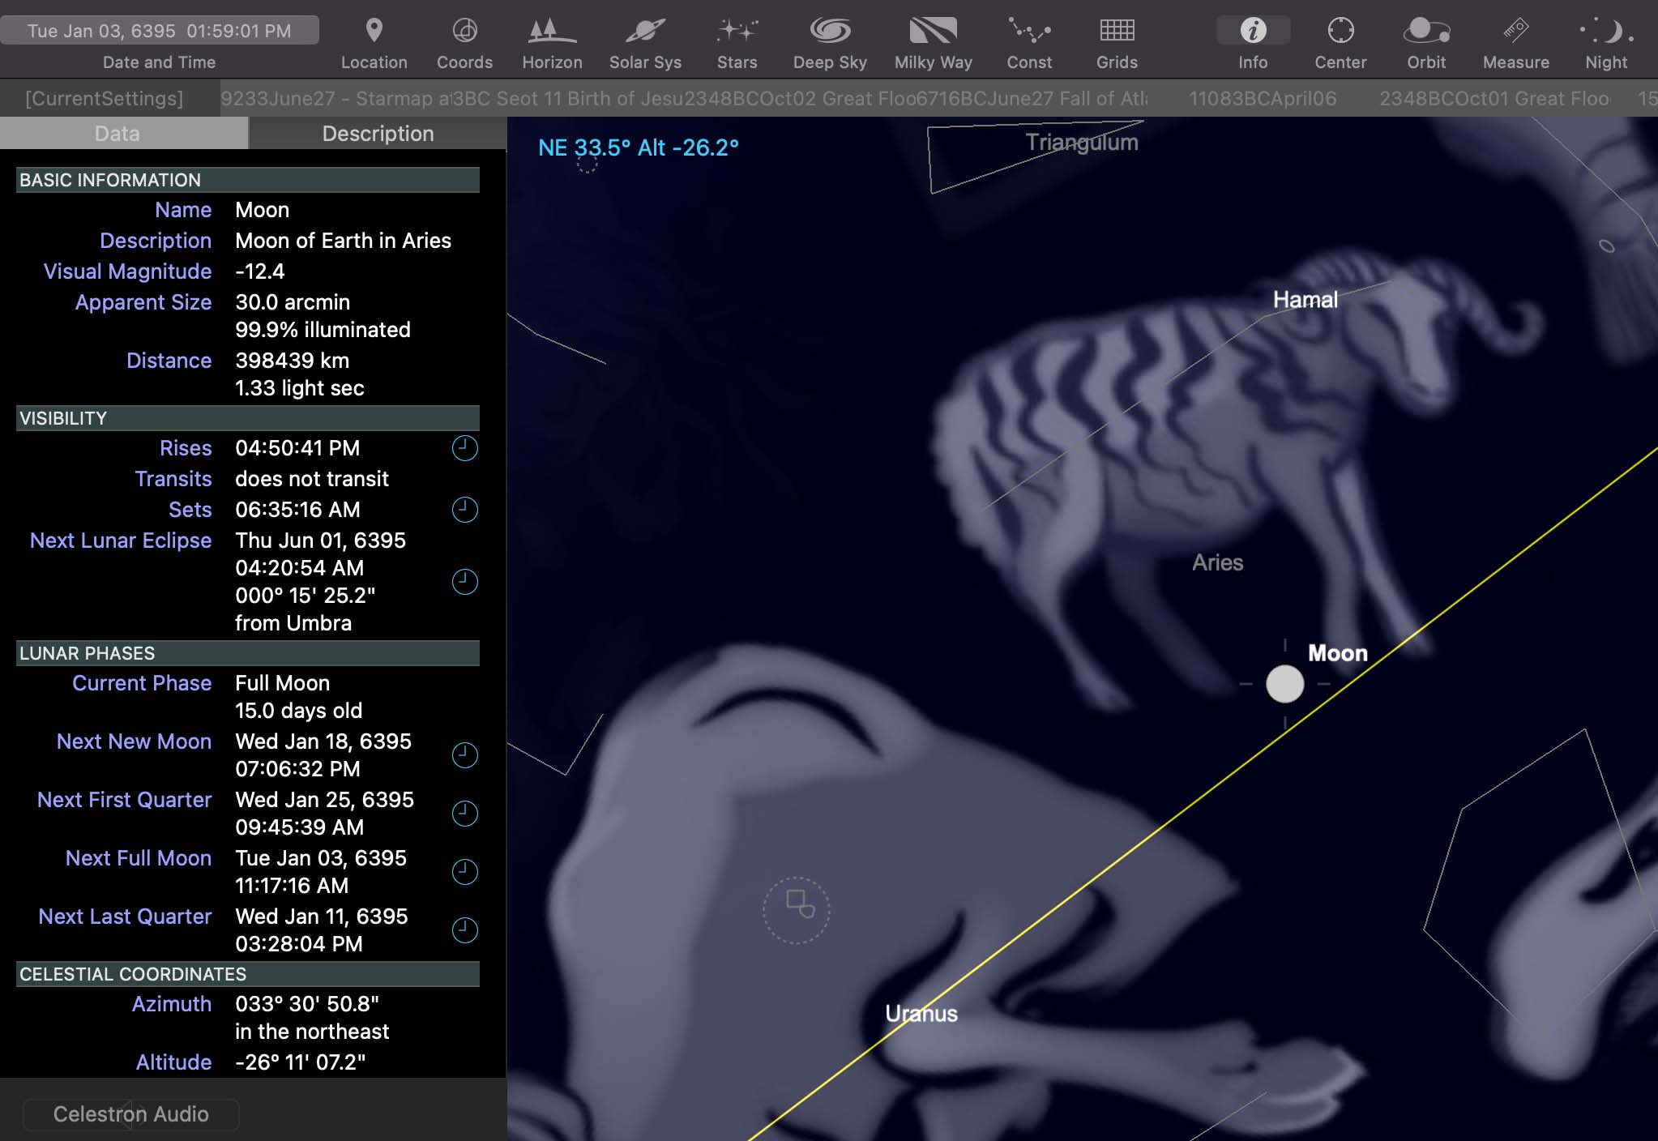
Task: Open the 2348BCOct02 Great Flood bookmark
Action: tap(800, 98)
